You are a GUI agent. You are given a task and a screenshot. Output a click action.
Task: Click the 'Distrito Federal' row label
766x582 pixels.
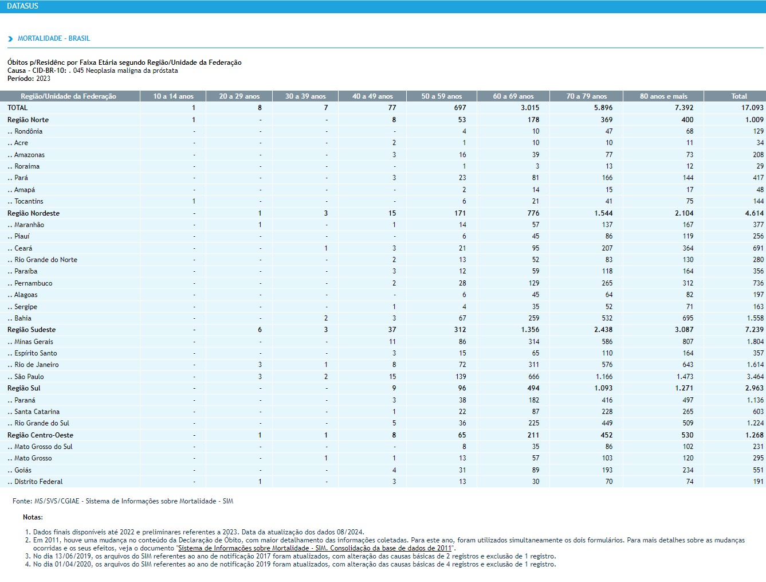pos(38,482)
